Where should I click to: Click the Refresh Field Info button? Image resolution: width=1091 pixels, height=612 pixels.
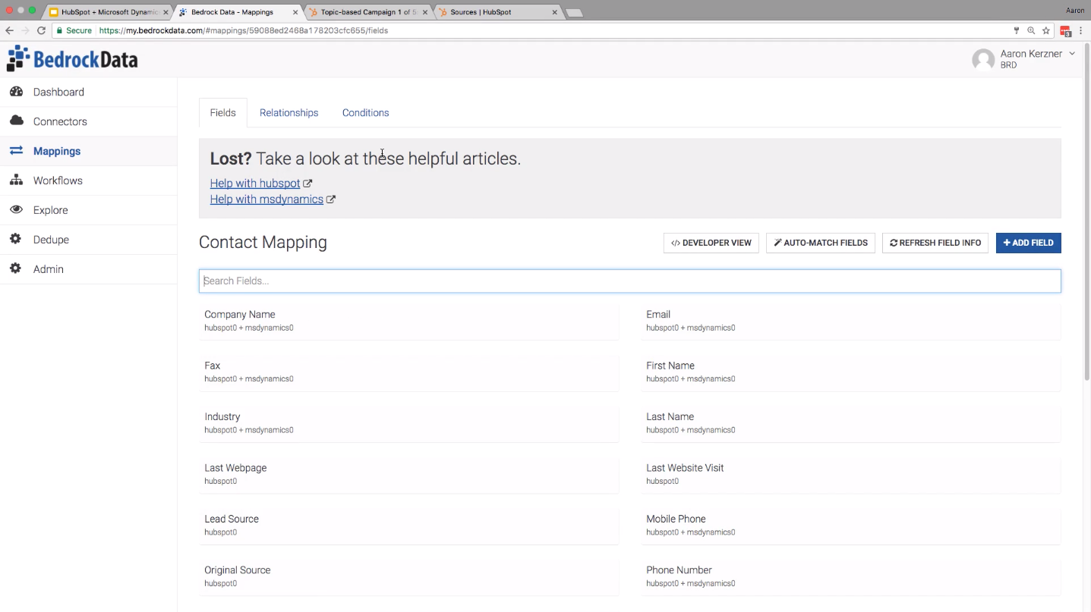[x=935, y=243]
